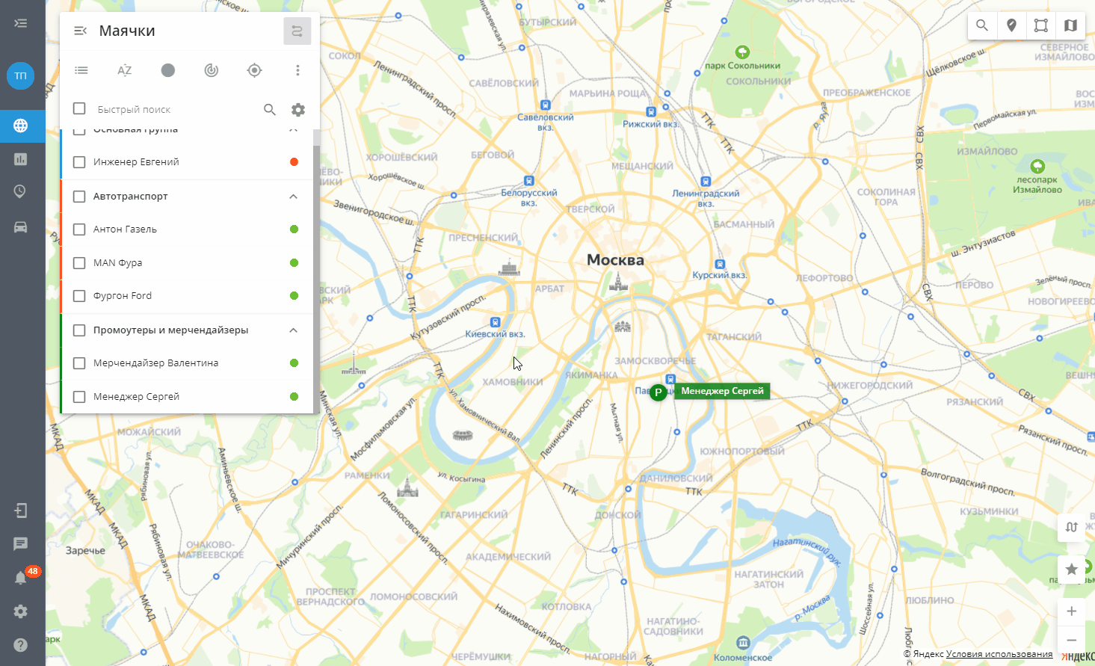Screen dimensions: 1095x666
Task: Click Савеловский вкз. station icon on map
Action: coord(546,105)
